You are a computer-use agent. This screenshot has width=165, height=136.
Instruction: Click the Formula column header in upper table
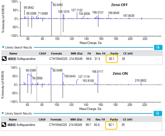tap(56, 53)
